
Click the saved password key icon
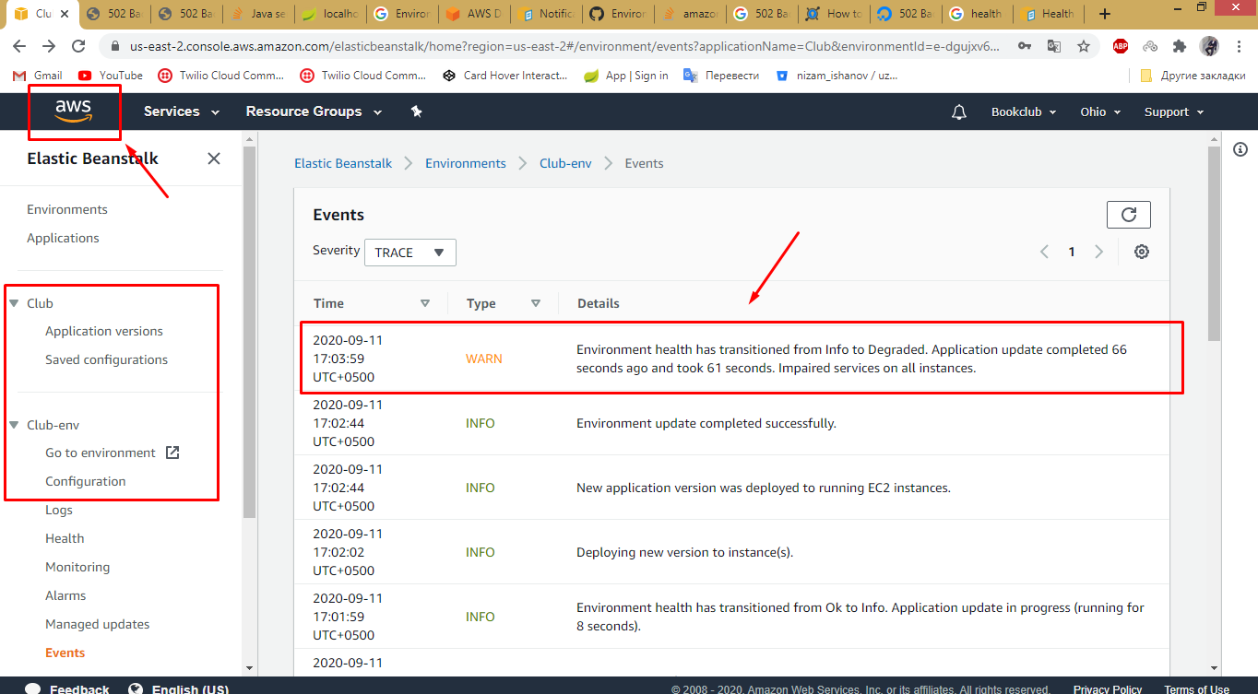[1025, 46]
